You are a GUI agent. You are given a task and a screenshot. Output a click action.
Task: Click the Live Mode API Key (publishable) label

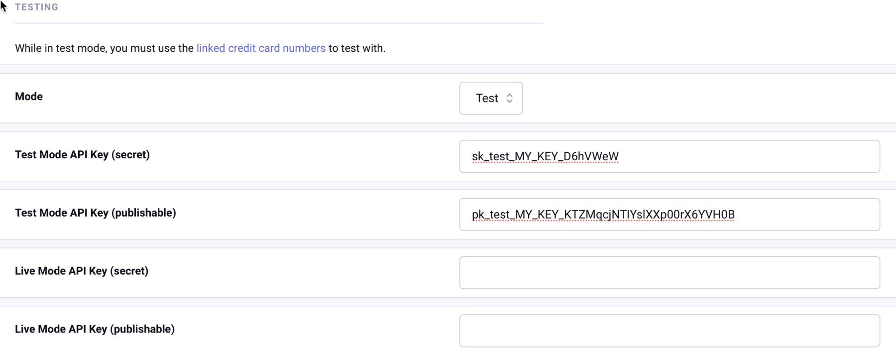pos(95,329)
